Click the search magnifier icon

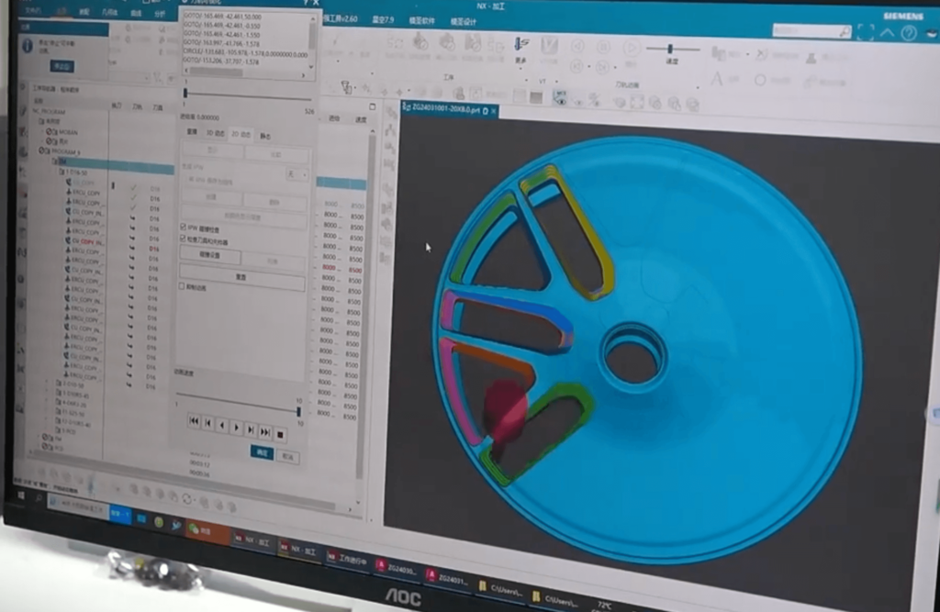point(844,31)
